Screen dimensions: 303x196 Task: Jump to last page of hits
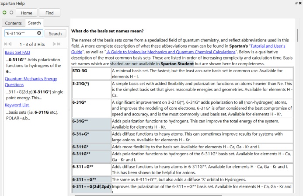(x=59, y=44)
